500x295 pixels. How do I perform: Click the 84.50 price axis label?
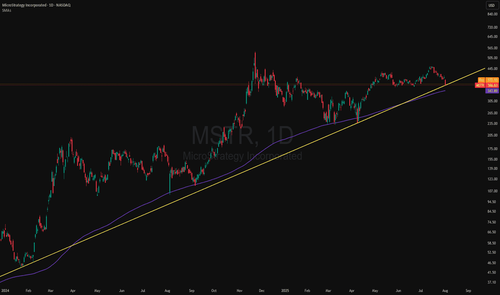click(x=492, y=211)
